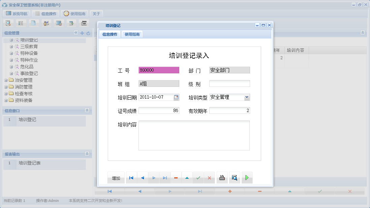This screenshot has width=370, height=208.
Task: Expand the 治安管理 folder
Action: click(6, 80)
